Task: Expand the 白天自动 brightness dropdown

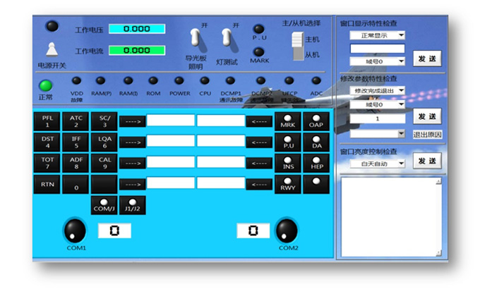Action: point(378,163)
